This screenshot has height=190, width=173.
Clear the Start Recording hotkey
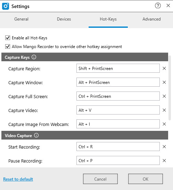tap(164, 147)
